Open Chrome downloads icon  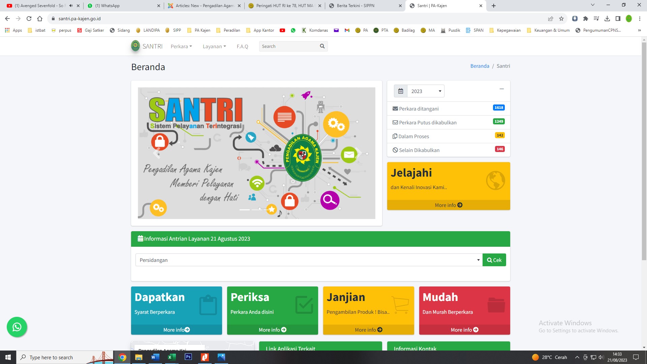(x=607, y=19)
